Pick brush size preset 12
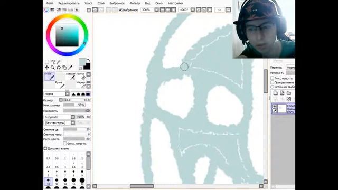 57,182
